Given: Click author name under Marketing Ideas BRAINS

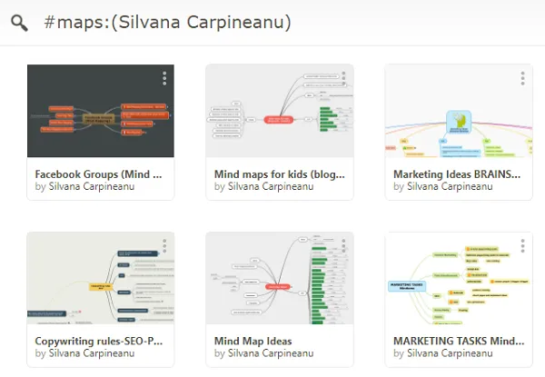Looking at the screenshot, I should coord(450,186).
